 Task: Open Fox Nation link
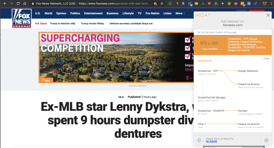pos(152,13)
